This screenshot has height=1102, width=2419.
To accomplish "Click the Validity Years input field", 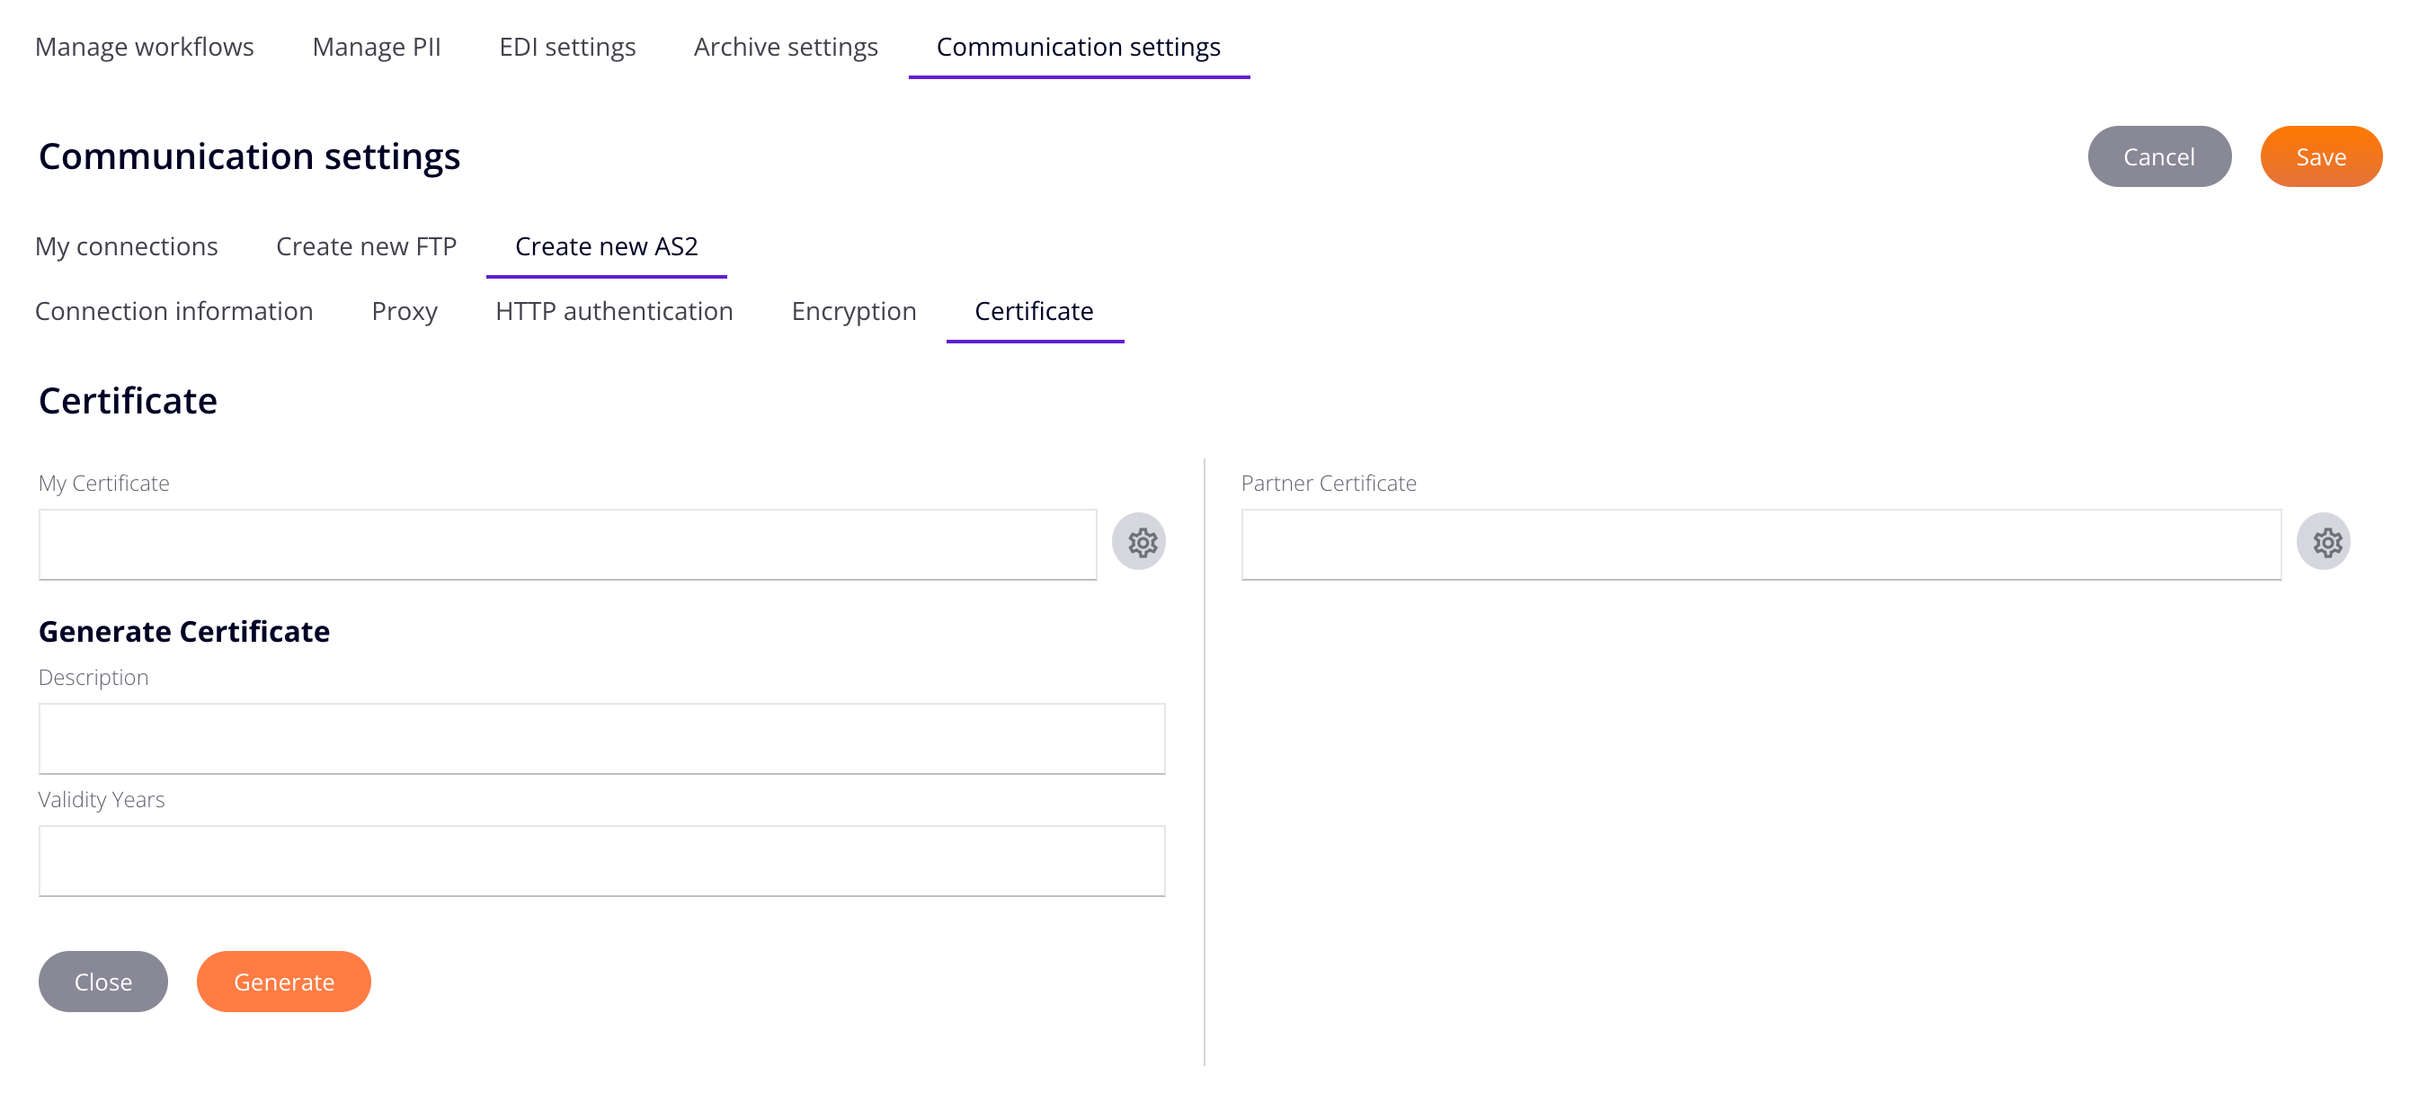I will pyautogui.click(x=601, y=859).
